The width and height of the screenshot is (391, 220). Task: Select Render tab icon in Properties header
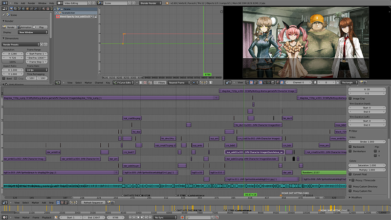[x=11, y=9]
